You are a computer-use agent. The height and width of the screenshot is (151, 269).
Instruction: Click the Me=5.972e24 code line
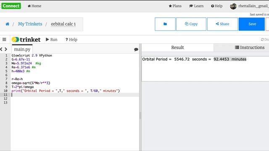26,63
